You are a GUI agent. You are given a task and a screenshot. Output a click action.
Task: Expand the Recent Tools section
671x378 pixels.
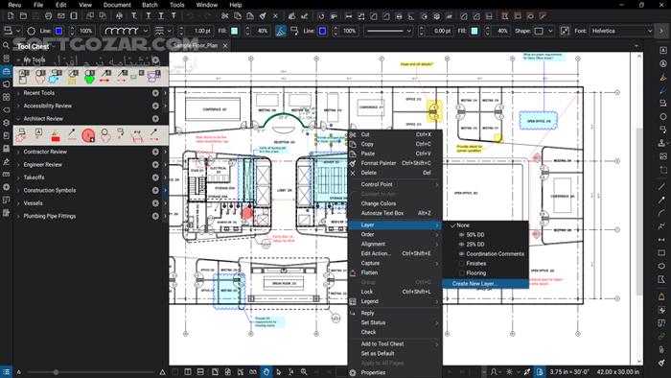click(18, 93)
